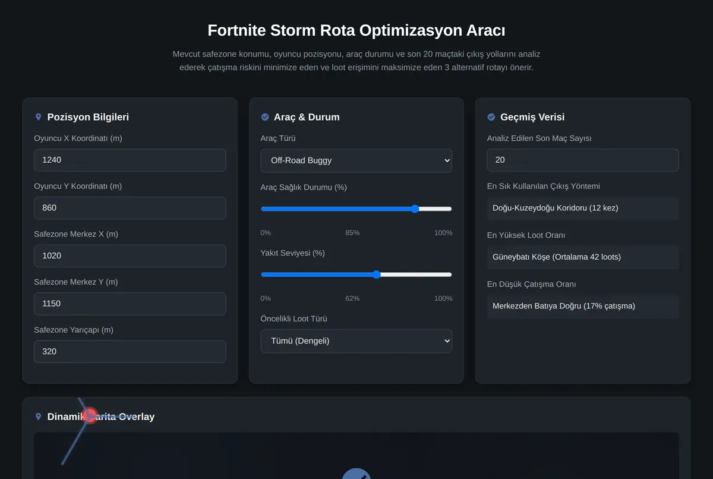Click the Araç Sağlık Durumu slider handle
The height and width of the screenshot is (479, 713).
point(415,209)
